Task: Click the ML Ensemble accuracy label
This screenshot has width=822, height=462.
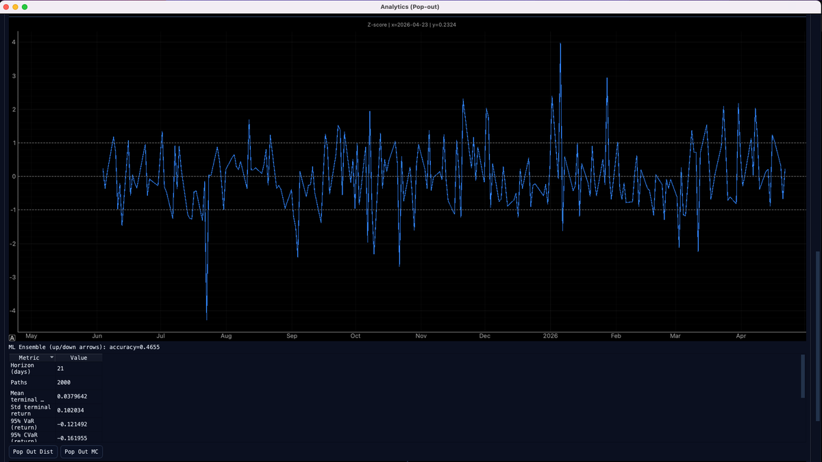Action: tap(84, 347)
